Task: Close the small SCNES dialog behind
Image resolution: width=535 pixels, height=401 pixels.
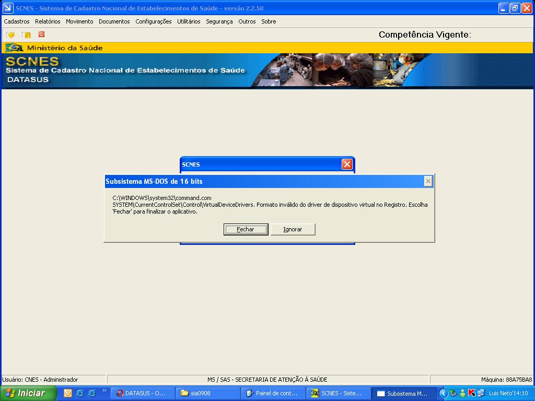Action: pyautogui.click(x=347, y=164)
